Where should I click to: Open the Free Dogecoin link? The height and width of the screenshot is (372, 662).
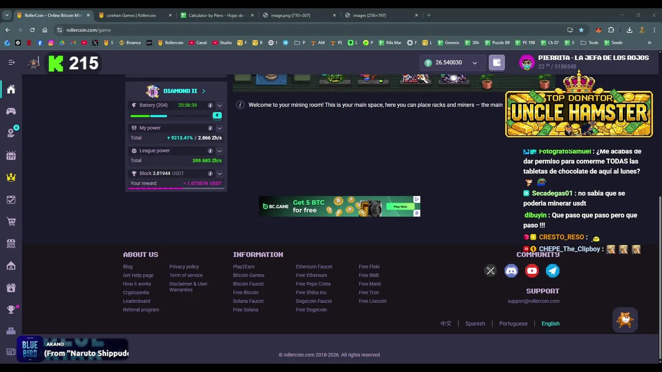point(311,310)
